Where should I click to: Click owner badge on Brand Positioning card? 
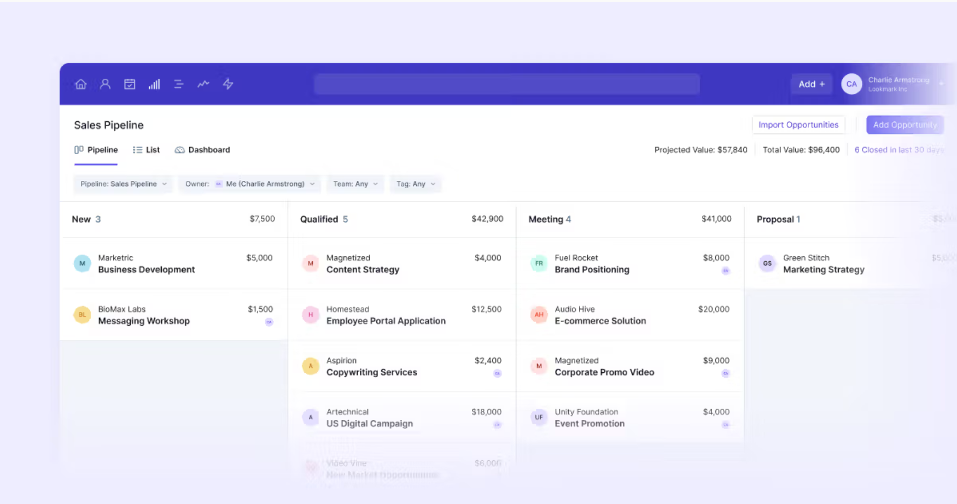pyautogui.click(x=726, y=271)
